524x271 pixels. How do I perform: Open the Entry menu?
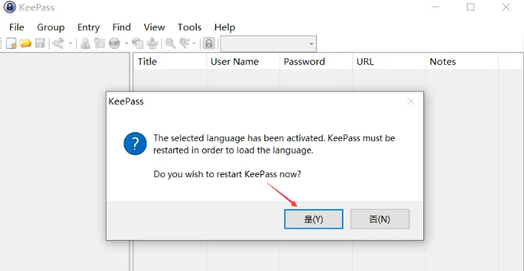[x=89, y=27]
